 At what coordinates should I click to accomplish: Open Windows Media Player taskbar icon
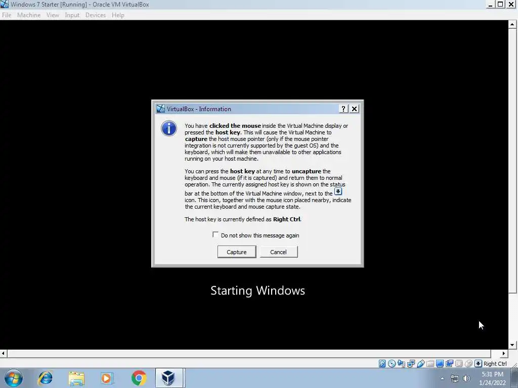pos(107,378)
